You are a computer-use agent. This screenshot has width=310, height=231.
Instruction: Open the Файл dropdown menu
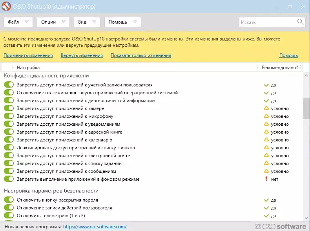(x=18, y=22)
